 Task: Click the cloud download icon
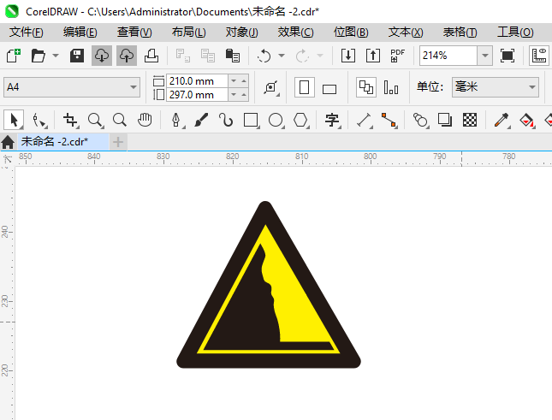point(102,56)
